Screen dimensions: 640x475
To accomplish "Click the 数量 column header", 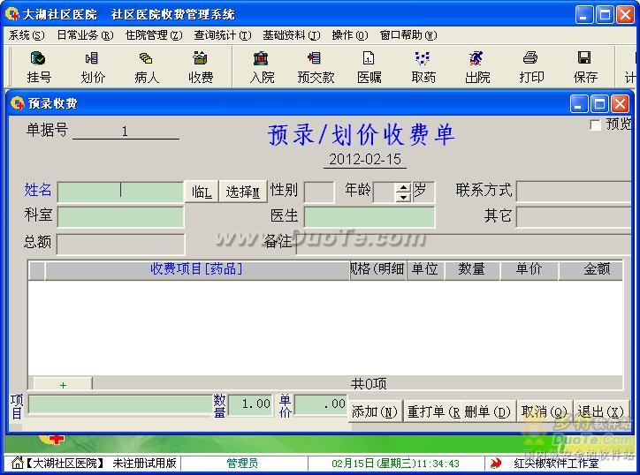I will 472,269.
